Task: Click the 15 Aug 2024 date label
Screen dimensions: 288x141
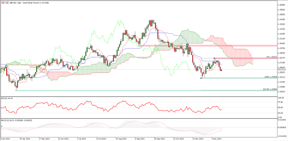Action: [121, 139]
